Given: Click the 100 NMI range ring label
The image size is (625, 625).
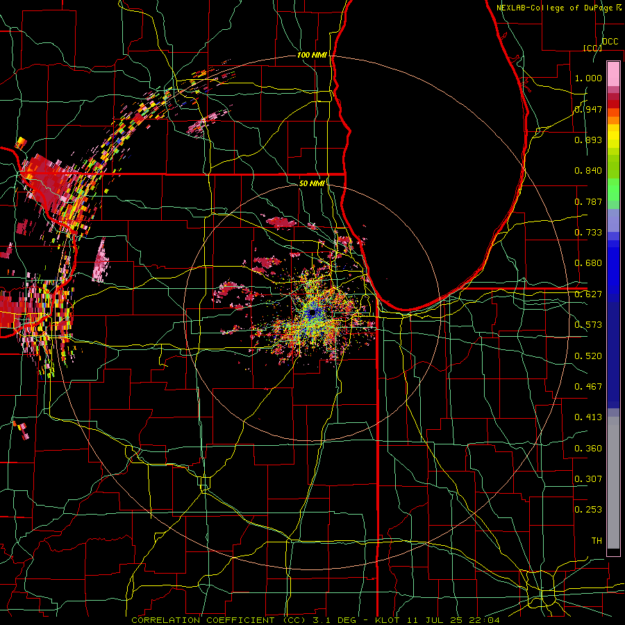Looking at the screenshot, I should pyautogui.click(x=312, y=55).
